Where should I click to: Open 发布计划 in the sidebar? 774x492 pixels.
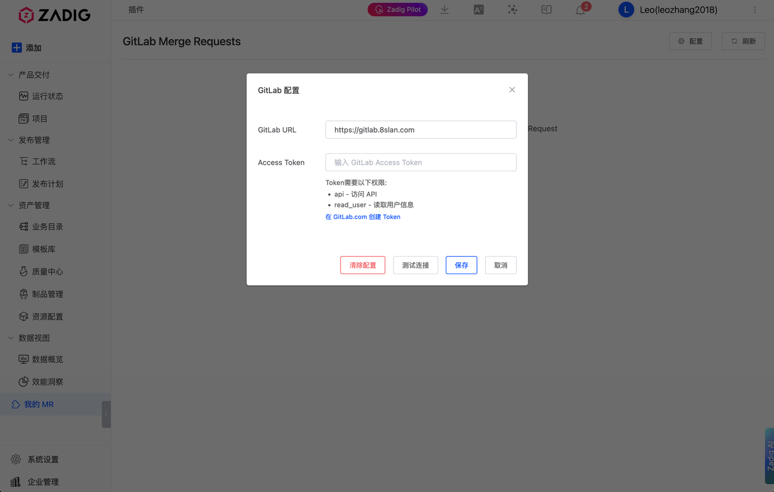(41, 184)
